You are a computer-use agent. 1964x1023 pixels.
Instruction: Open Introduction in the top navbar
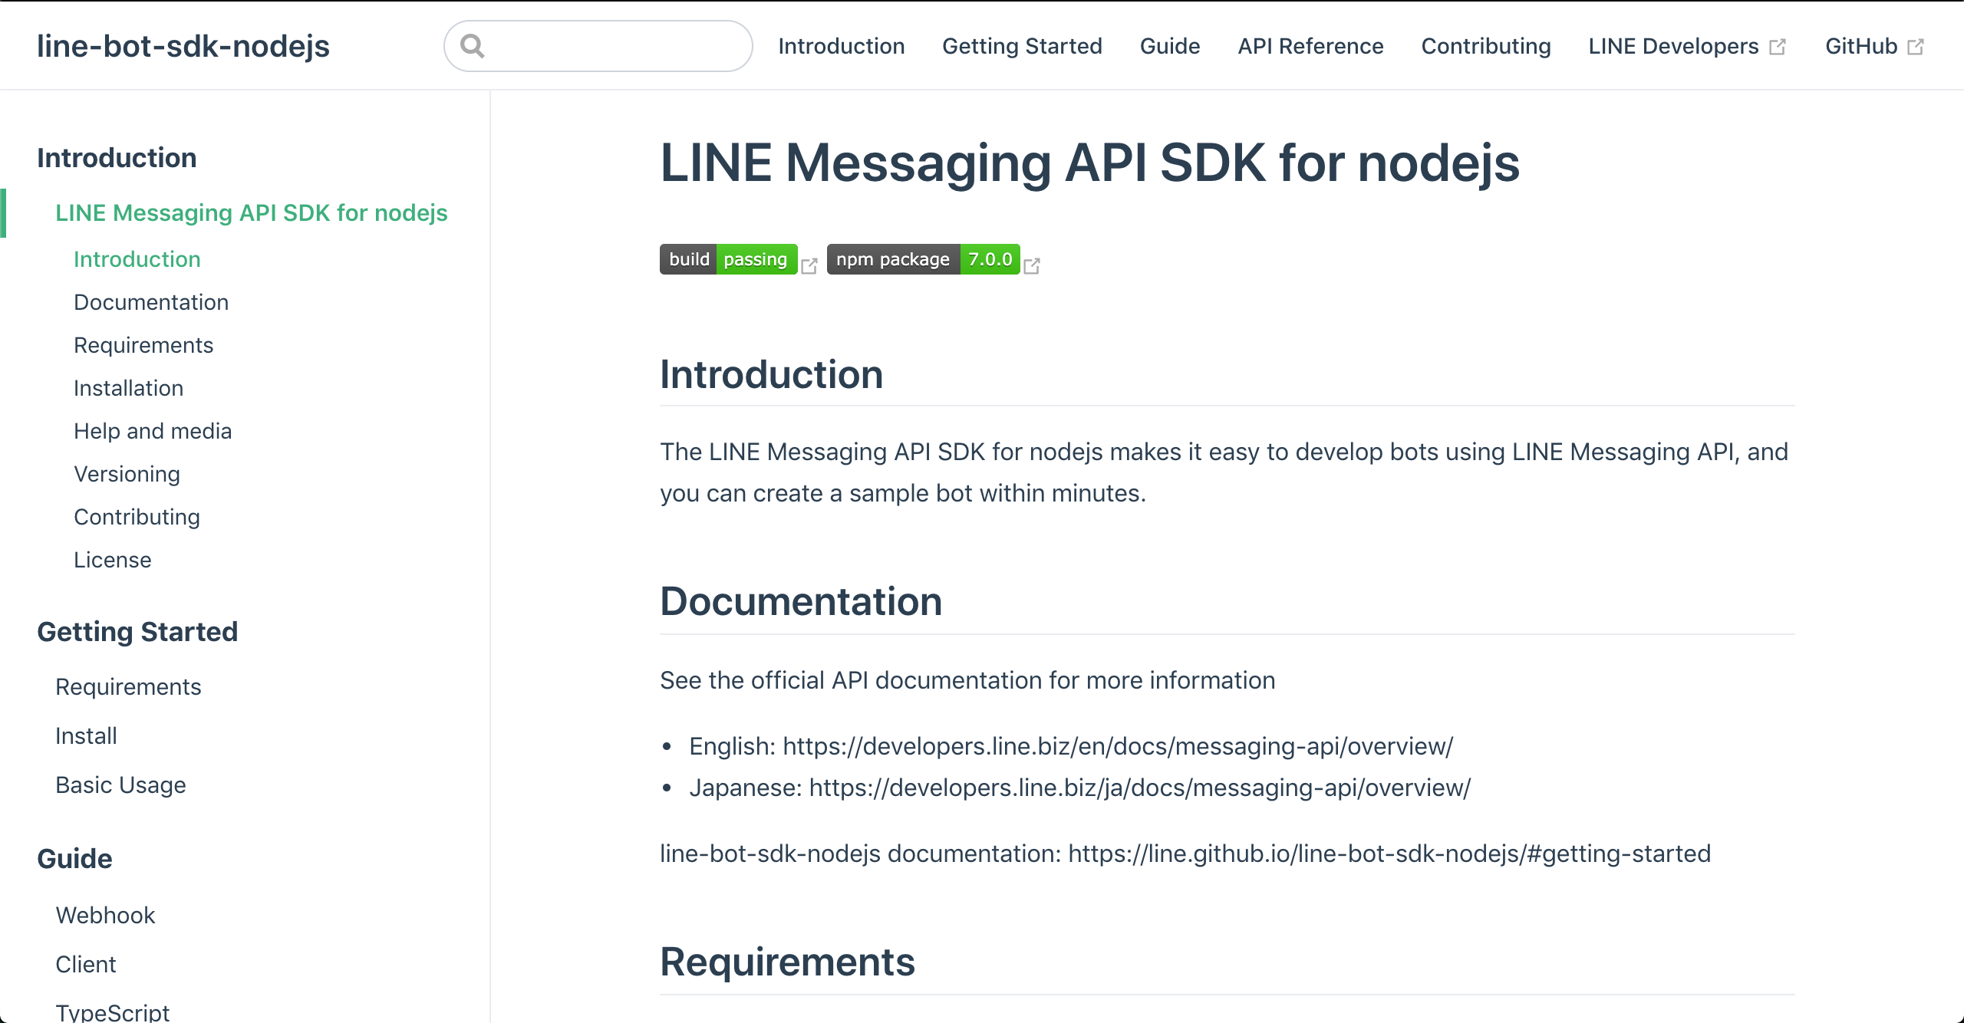(842, 46)
